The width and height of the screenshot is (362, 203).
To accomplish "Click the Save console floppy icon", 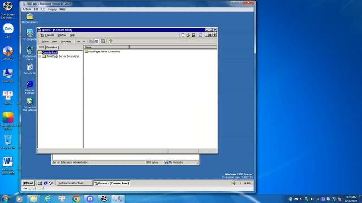I will click(x=193, y=35).
